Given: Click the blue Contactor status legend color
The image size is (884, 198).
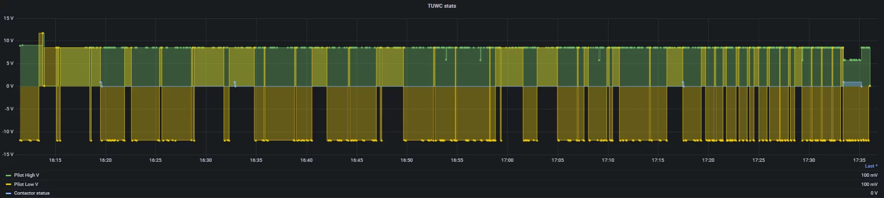Looking at the screenshot, I should (x=8, y=193).
